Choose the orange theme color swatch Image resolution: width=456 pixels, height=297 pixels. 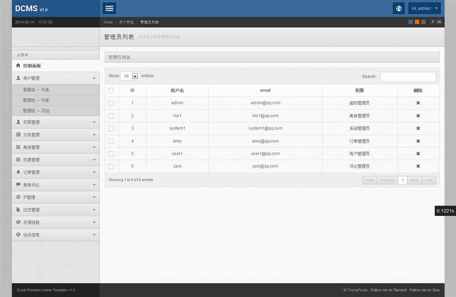click(x=417, y=22)
